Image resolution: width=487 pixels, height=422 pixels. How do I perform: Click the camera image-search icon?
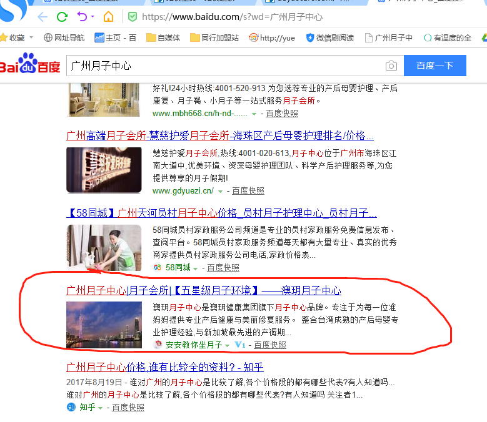pyautogui.click(x=391, y=66)
